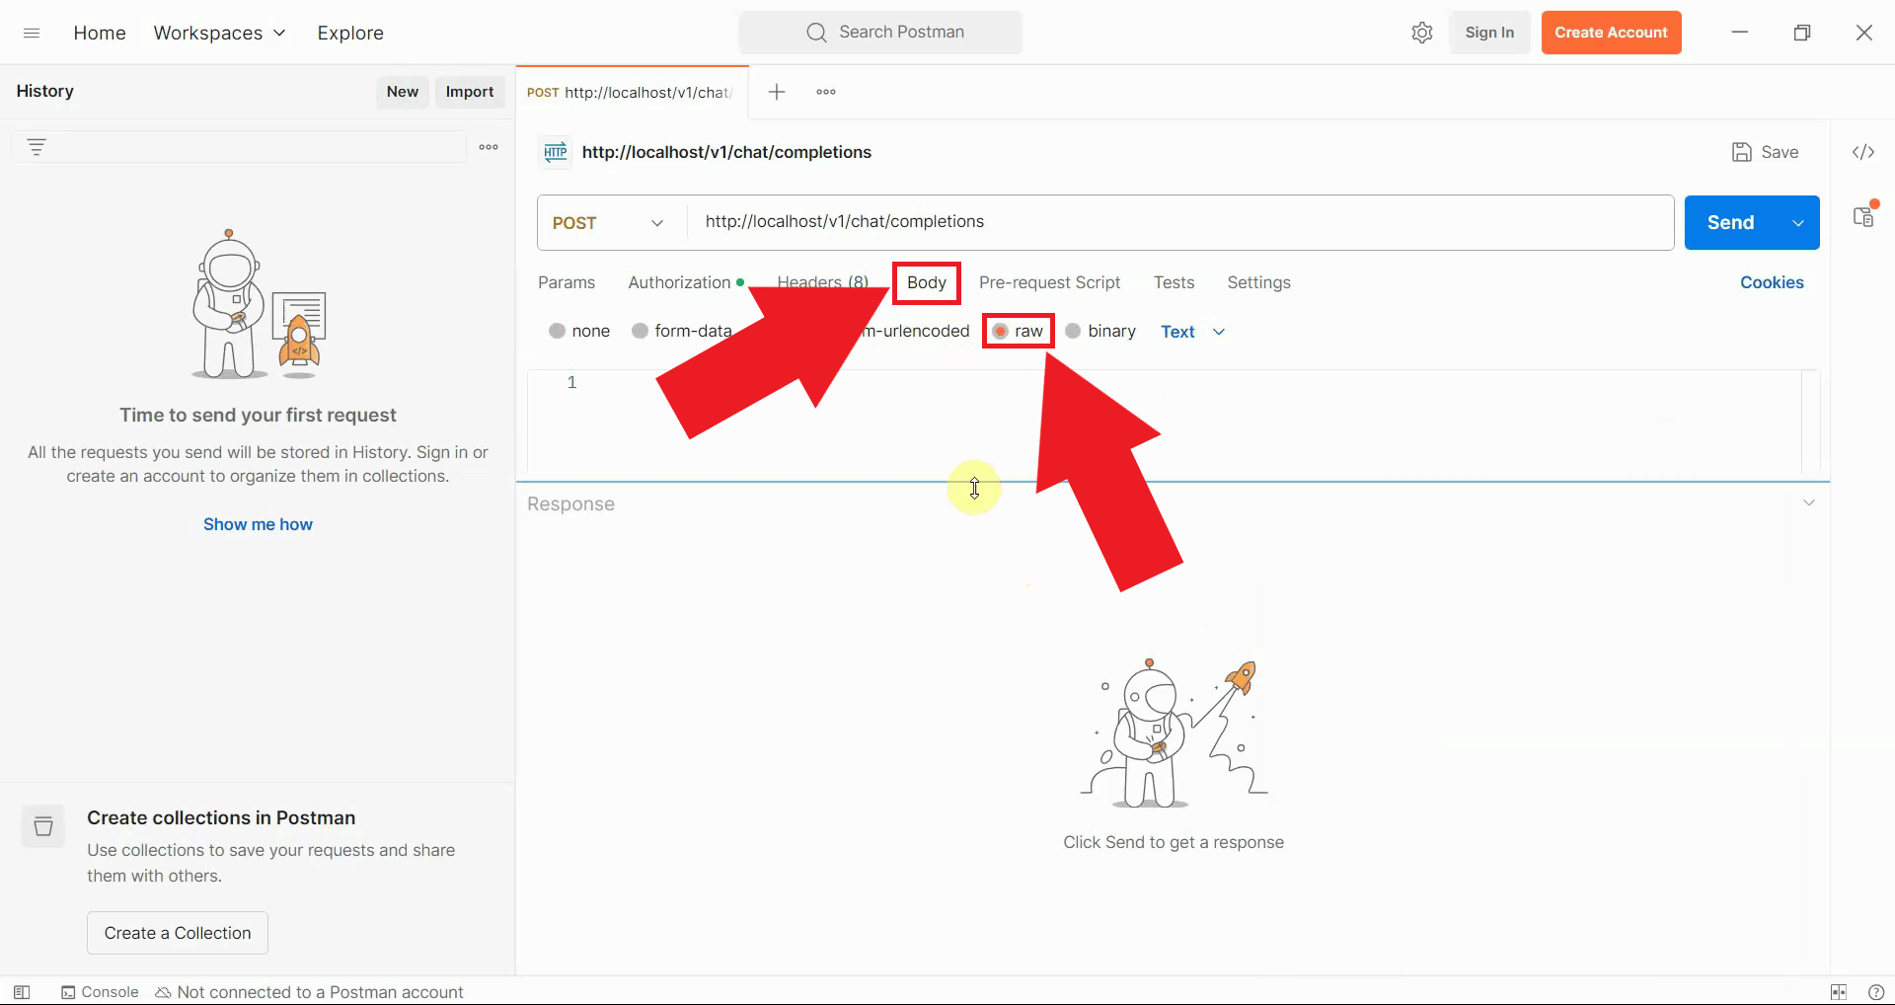1895x1005 pixels.
Task: Open the Pre-request Script tab
Action: click(x=1049, y=282)
